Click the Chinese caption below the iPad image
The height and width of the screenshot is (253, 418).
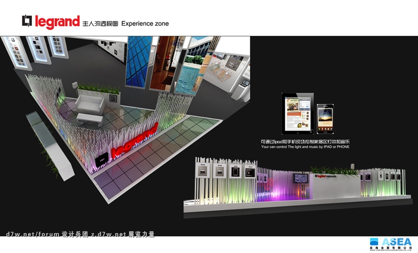point(305,142)
